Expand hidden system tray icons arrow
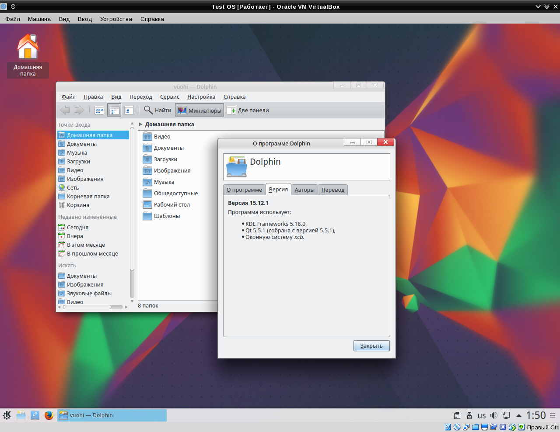The image size is (560, 432). [519, 415]
